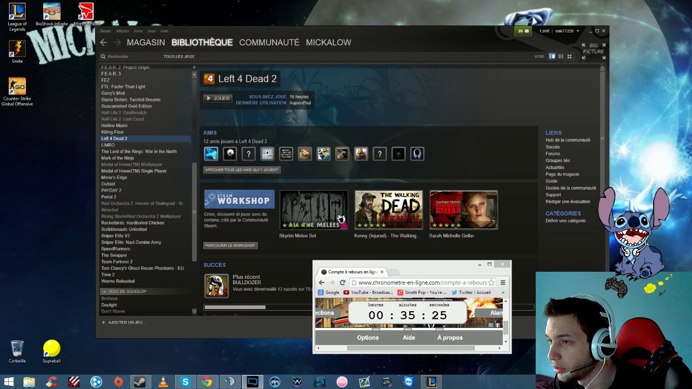Open osu! from the taskbar
Screen dimensions: 692x389
coord(342,382)
